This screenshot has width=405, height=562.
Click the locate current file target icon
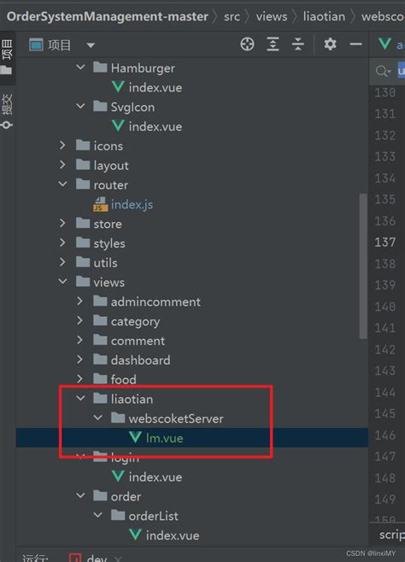point(247,44)
